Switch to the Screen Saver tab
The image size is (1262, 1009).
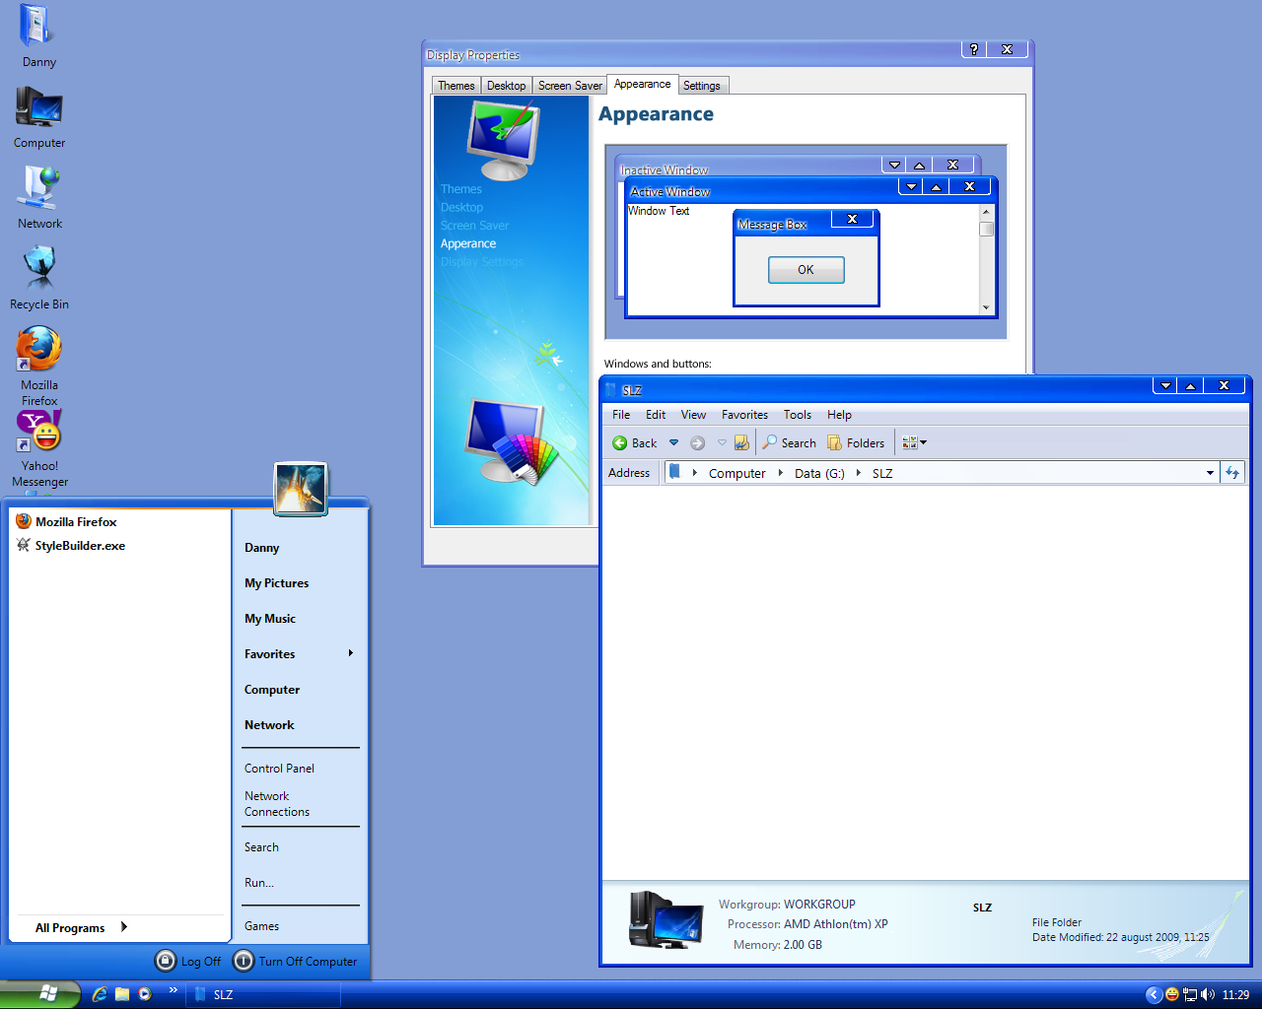(x=570, y=86)
